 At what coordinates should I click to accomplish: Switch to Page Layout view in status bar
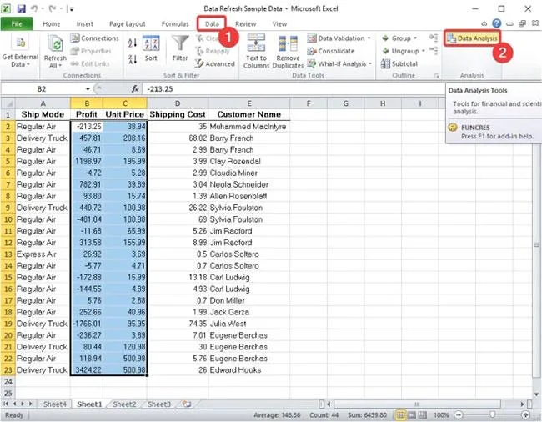point(412,414)
